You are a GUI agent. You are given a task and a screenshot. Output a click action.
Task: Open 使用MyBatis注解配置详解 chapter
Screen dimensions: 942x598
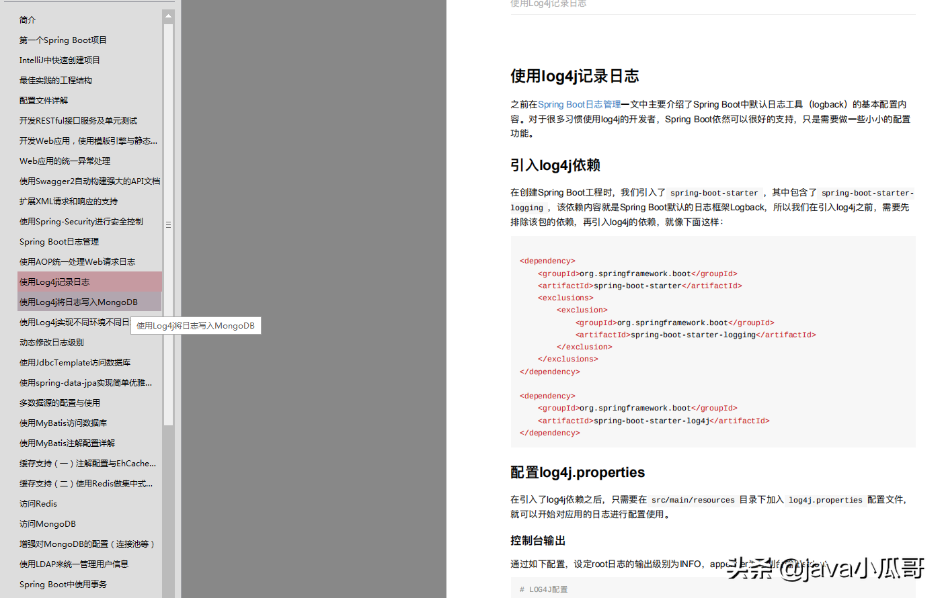point(67,443)
